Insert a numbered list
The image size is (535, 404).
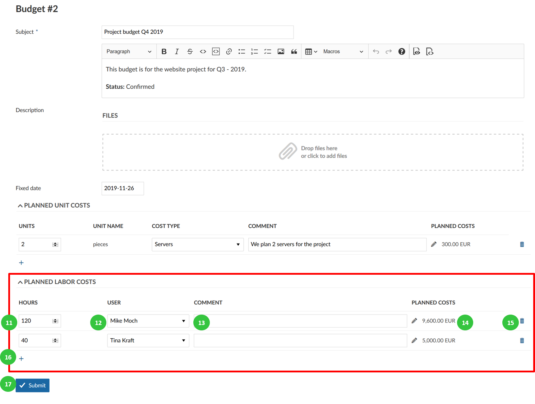click(x=254, y=51)
